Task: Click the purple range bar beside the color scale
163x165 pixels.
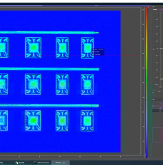Action: [145, 112]
